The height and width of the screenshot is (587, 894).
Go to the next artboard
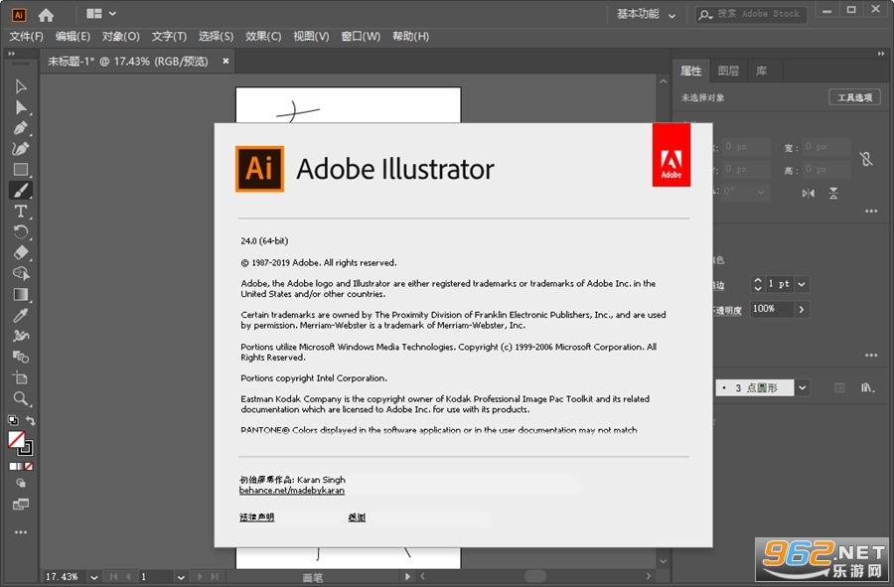(200, 577)
